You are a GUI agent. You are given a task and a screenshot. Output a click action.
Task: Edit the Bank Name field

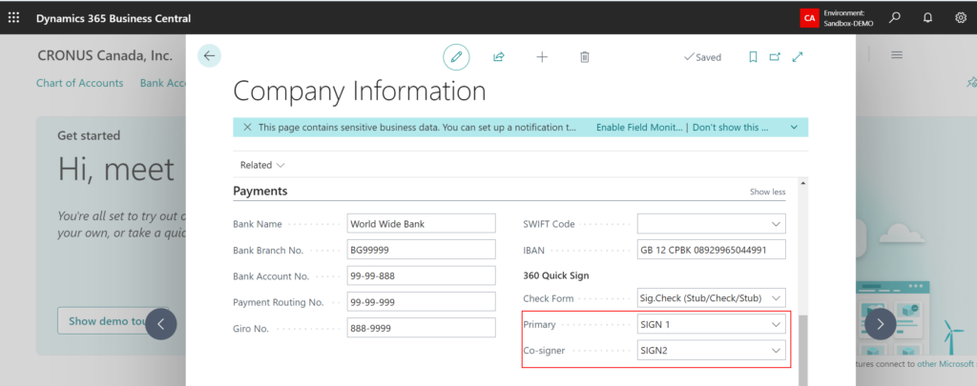coord(421,224)
